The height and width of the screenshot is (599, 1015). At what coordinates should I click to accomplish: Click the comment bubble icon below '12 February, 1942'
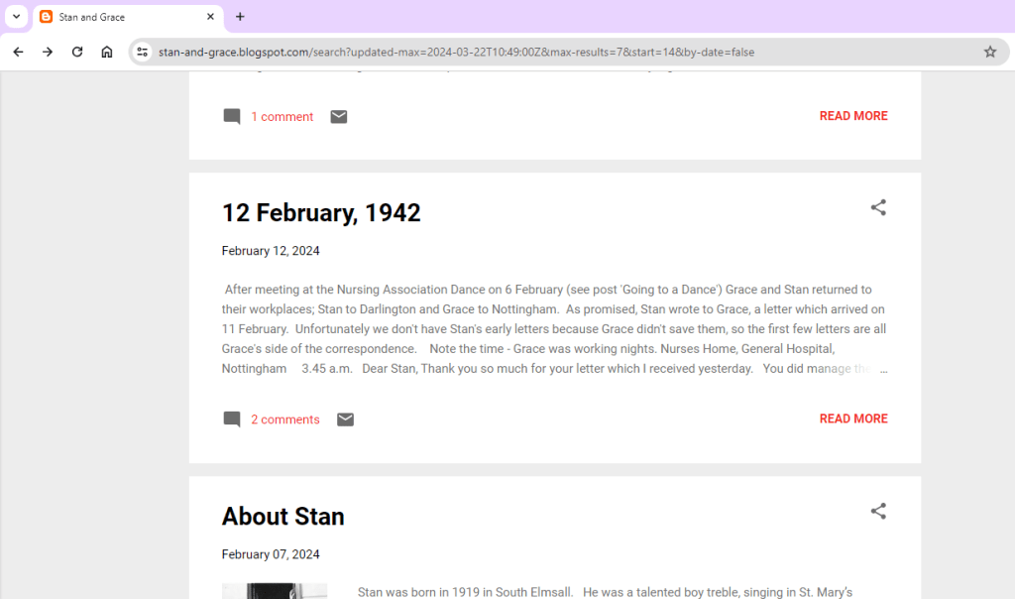231,419
